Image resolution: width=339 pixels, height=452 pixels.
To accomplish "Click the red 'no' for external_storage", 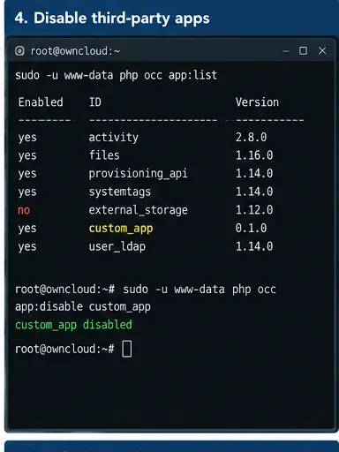I will 24,210.
